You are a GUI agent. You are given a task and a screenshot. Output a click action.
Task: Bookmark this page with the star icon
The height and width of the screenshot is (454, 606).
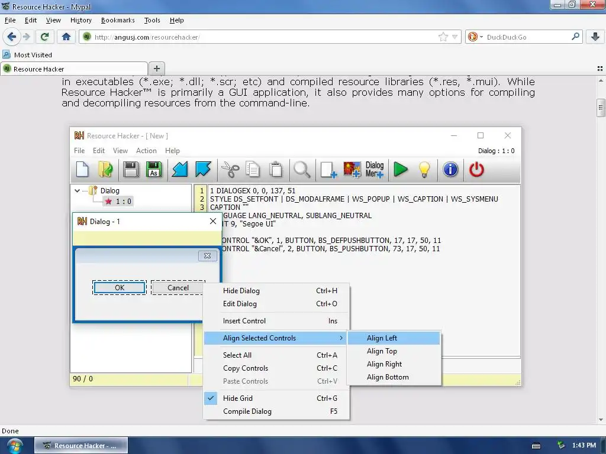click(x=443, y=37)
